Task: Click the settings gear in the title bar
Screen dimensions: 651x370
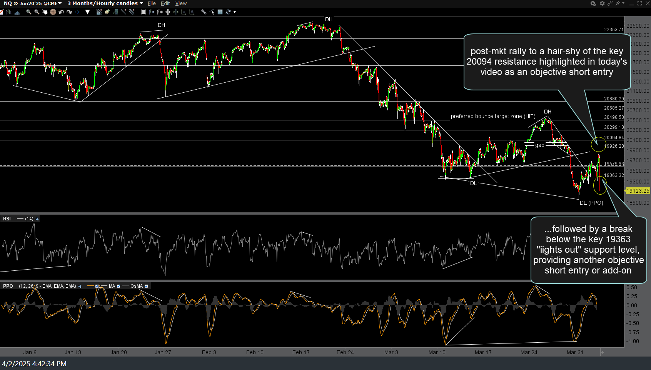Action: click(602, 3)
